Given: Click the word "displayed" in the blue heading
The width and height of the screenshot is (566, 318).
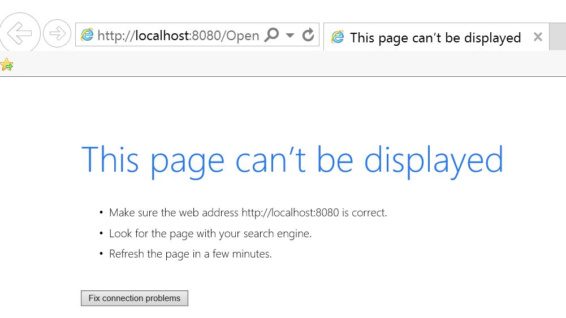Looking at the screenshot, I should (434, 159).
